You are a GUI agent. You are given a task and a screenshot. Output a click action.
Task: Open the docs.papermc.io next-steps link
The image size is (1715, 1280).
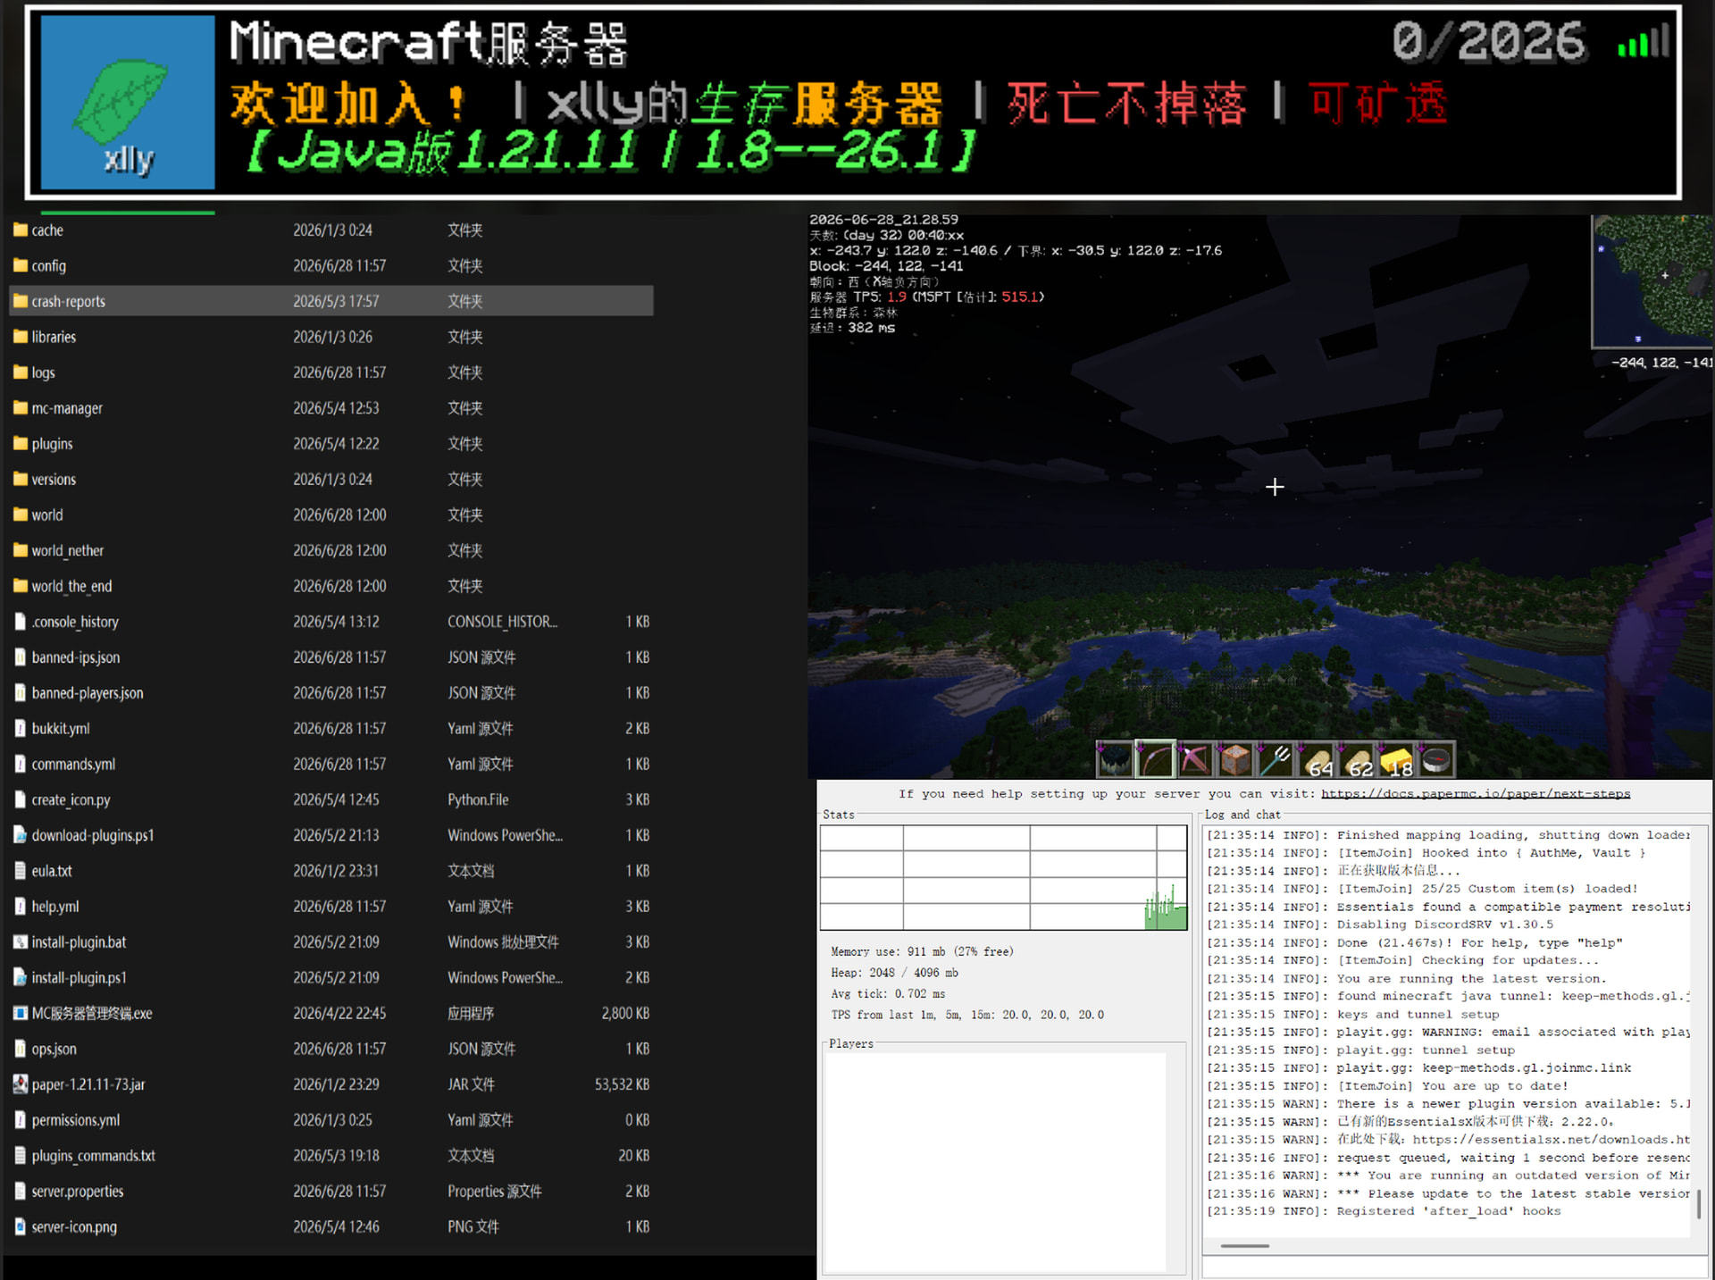point(1476,794)
